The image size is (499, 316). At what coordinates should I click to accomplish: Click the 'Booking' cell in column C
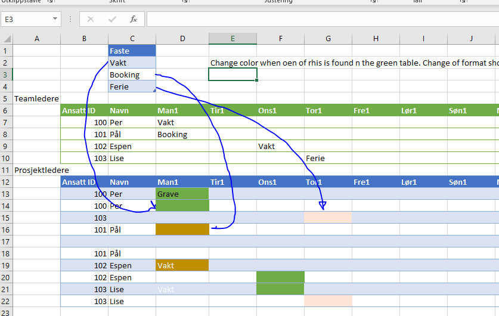click(132, 75)
